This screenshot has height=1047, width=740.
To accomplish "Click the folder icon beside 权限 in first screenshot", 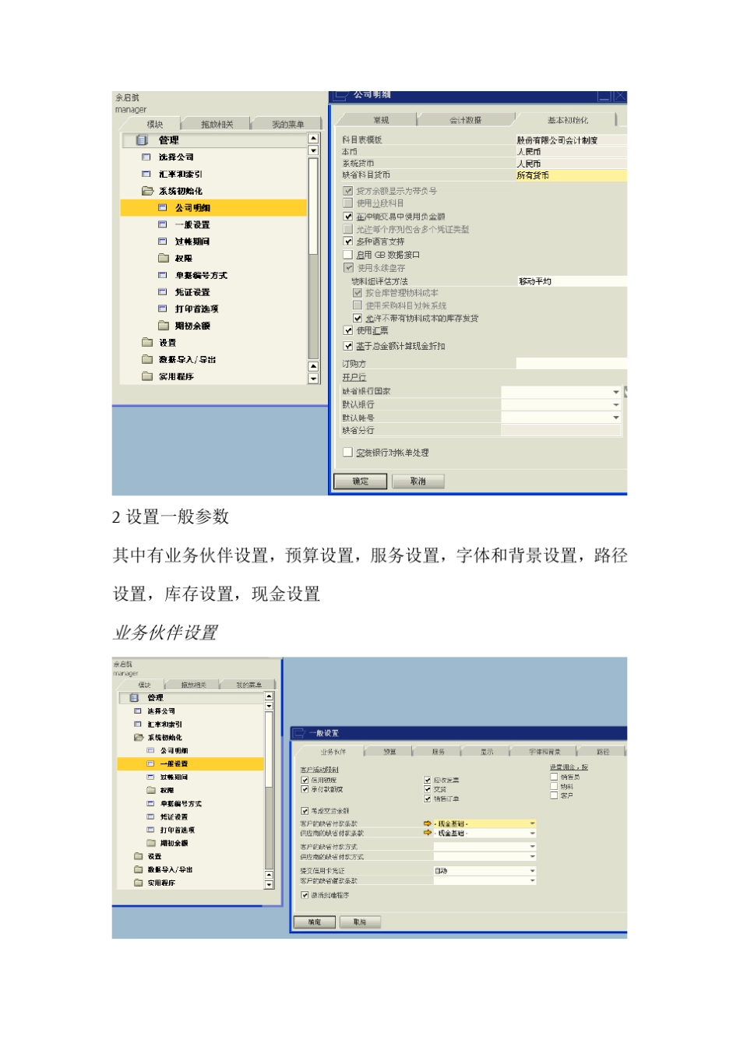I will pos(164,258).
